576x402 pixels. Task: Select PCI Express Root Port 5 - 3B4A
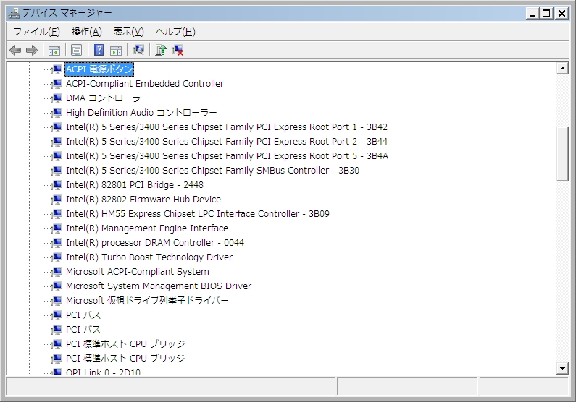[x=227, y=156]
